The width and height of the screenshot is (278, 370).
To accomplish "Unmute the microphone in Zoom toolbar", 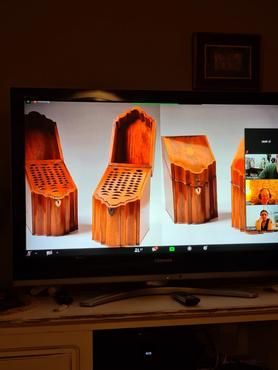I will tap(29, 253).
